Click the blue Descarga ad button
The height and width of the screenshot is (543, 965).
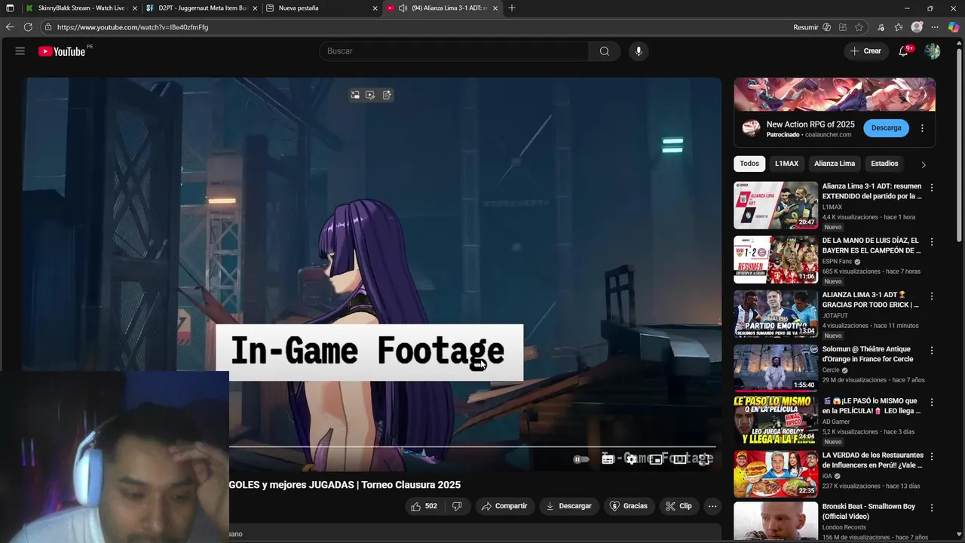[x=886, y=128]
